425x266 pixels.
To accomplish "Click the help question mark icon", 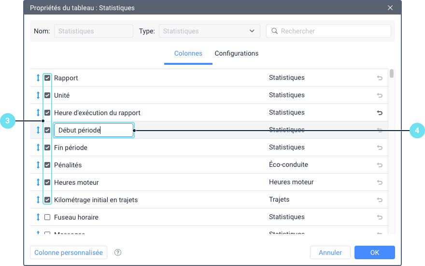I will [118, 252].
